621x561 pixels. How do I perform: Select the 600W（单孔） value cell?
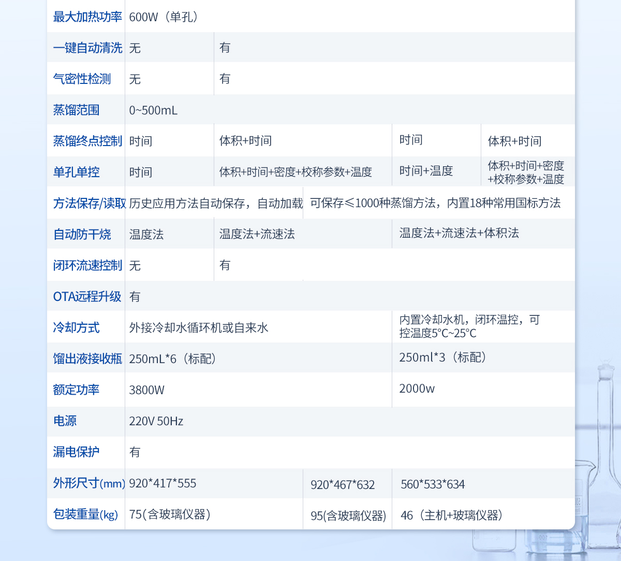pos(164,17)
